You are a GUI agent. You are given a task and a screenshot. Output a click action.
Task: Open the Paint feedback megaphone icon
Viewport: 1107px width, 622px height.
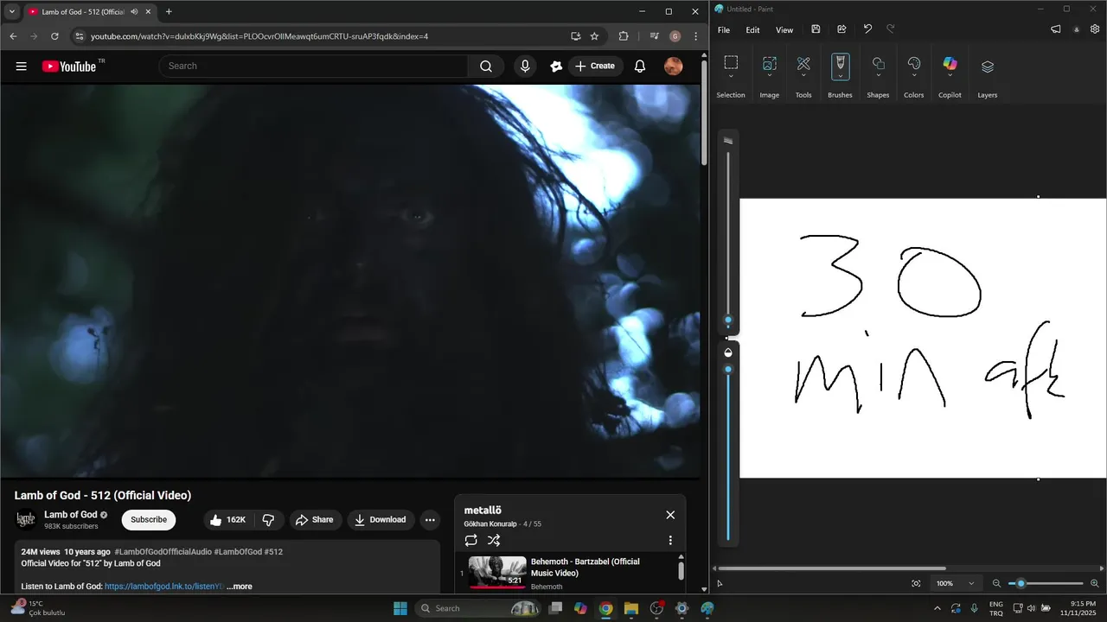pos(1056,29)
